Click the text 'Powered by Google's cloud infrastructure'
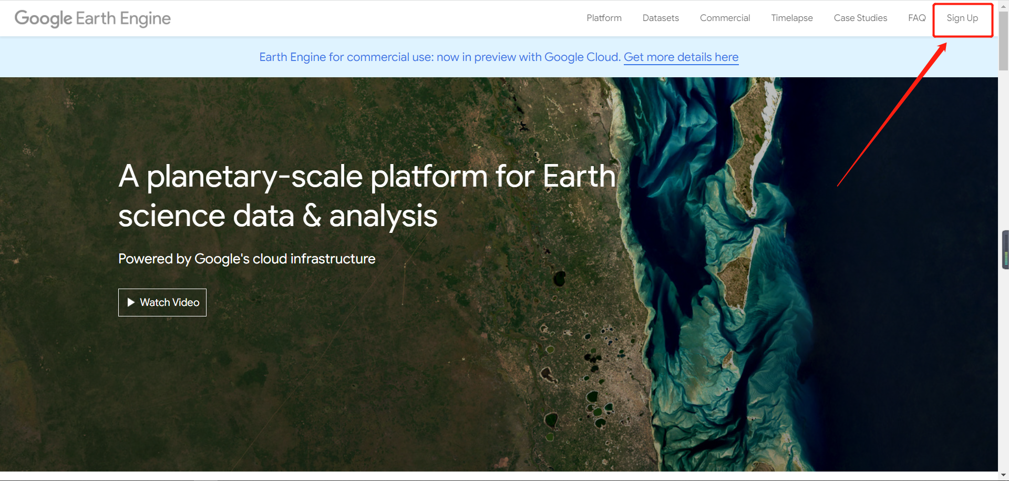The height and width of the screenshot is (481, 1009). (246, 259)
